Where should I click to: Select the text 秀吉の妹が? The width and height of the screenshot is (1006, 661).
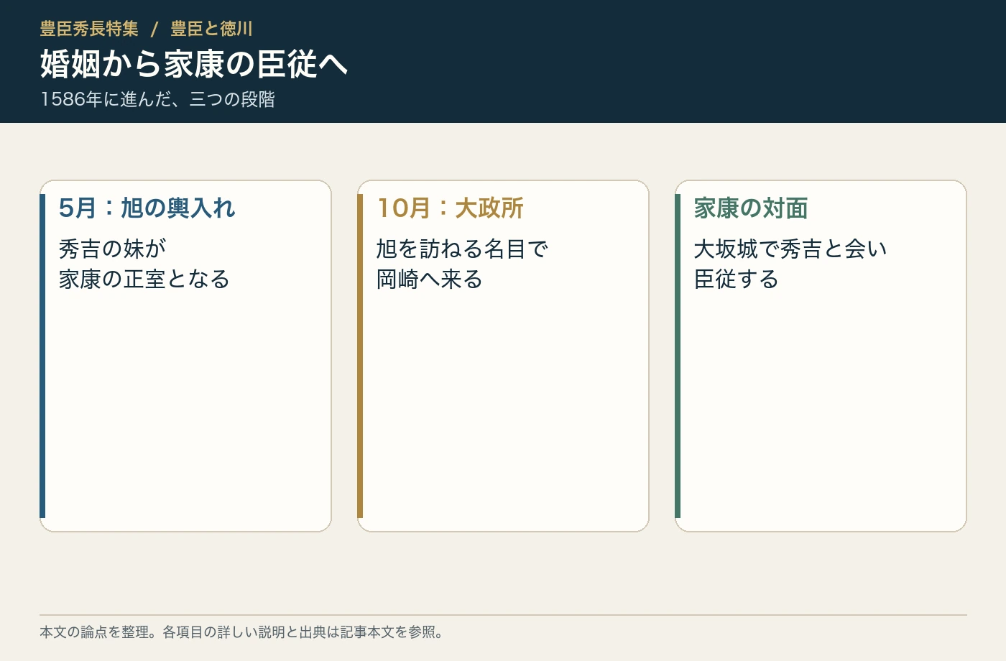pos(113,249)
